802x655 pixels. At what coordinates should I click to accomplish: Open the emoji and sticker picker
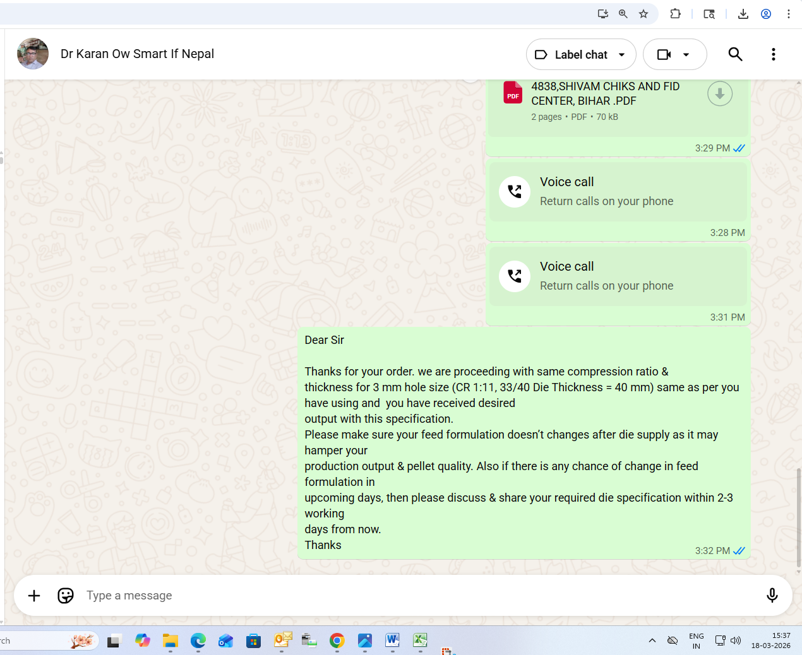66,596
